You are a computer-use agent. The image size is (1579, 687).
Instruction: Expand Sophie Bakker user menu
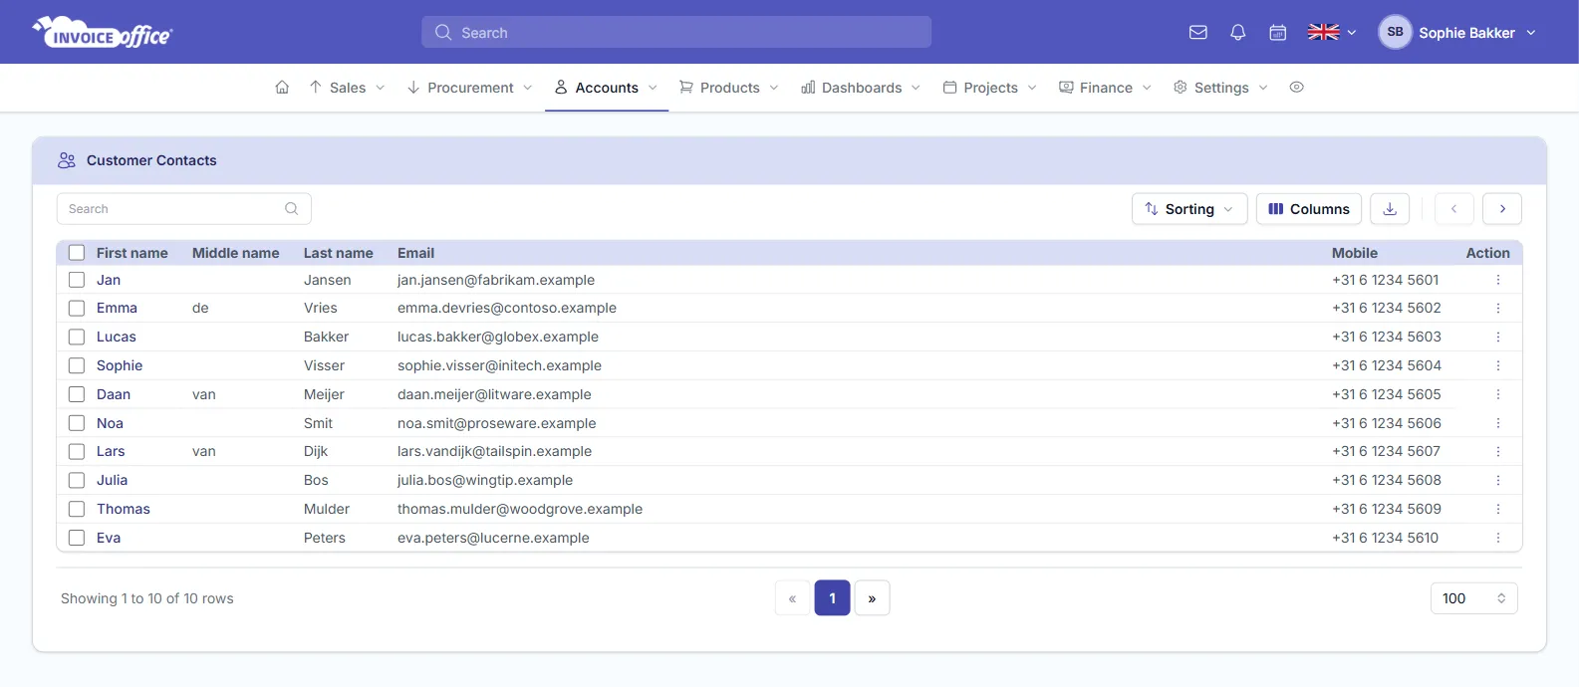click(1531, 33)
